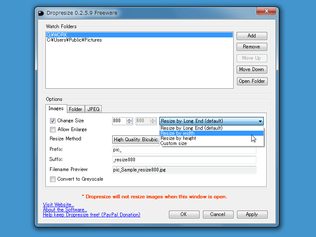Screen dimensions: 316x237
Task: Switch to the Images tab
Action: tap(56, 108)
